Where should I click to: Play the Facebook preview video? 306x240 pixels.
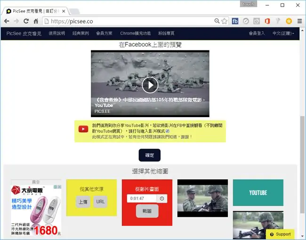click(x=150, y=85)
